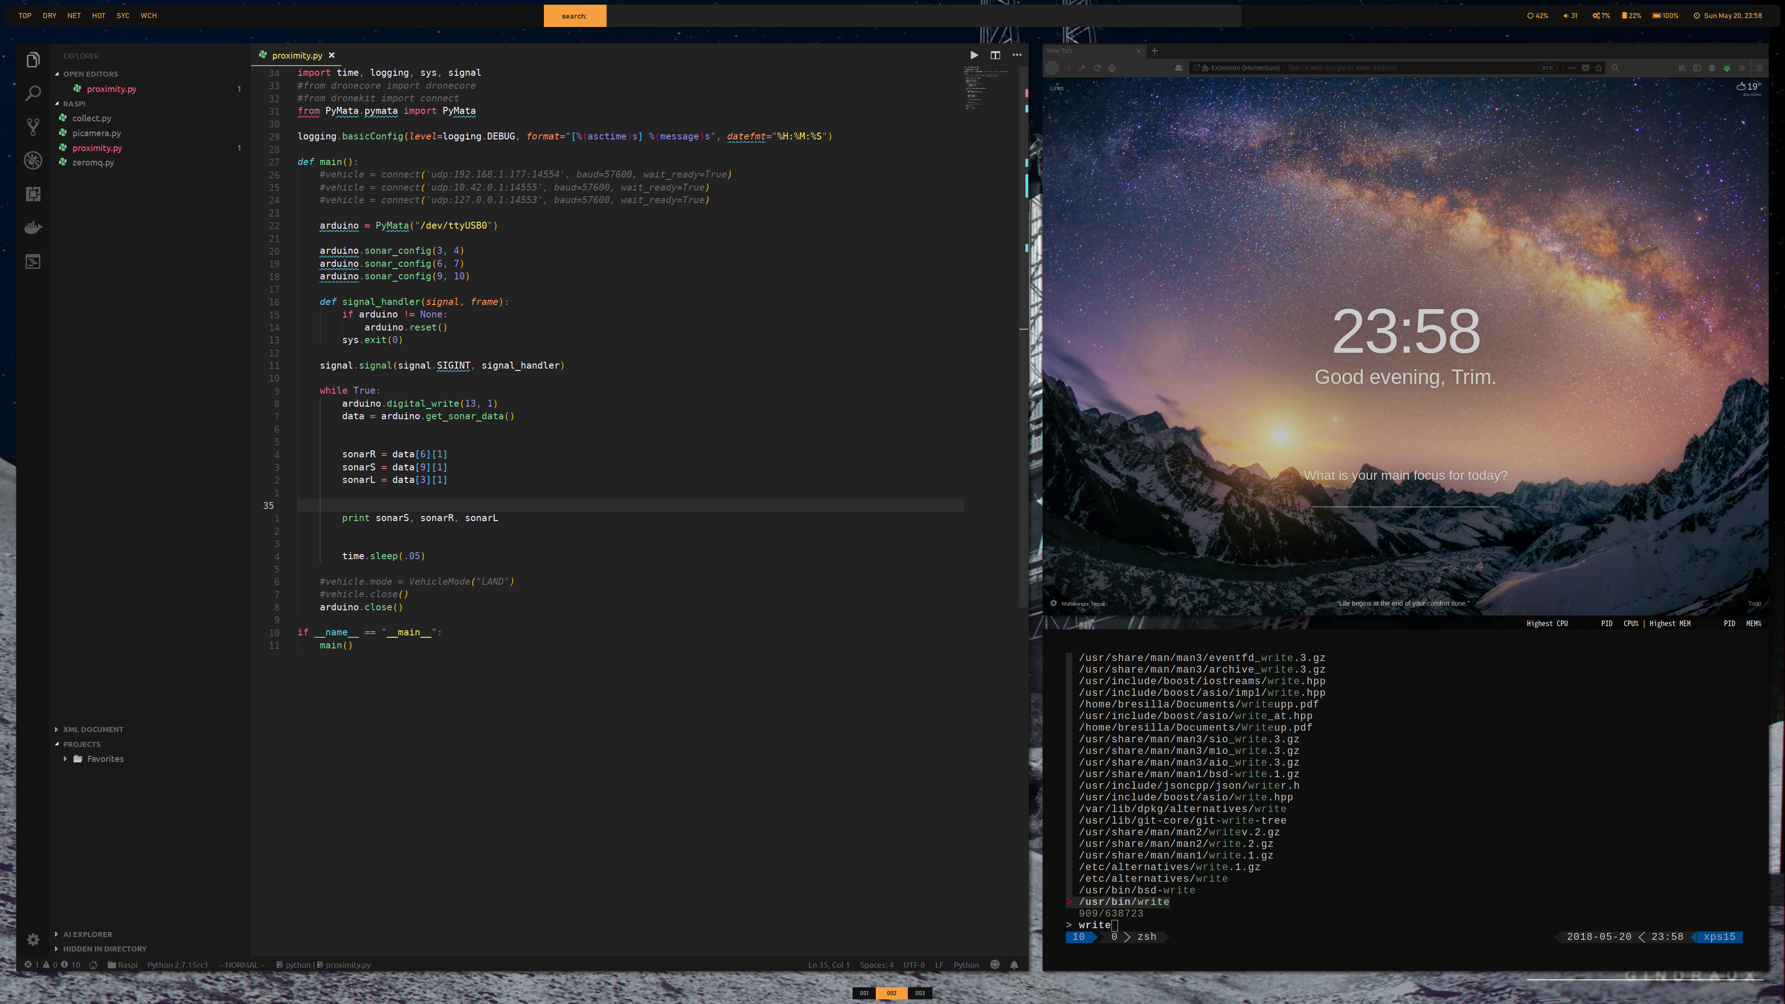Open the Search view in activity bar
The image size is (1785, 1004).
[33, 93]
